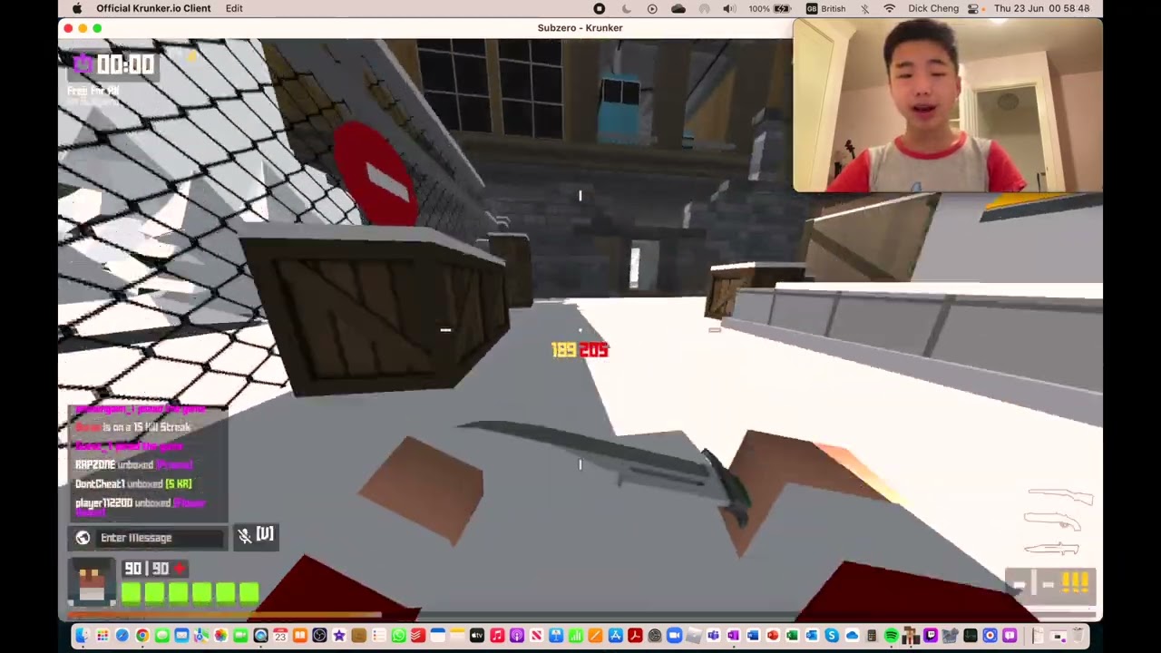The image size is (1161, 653).
Task: Open Twitch from the Dock
Action: (931, 636)
